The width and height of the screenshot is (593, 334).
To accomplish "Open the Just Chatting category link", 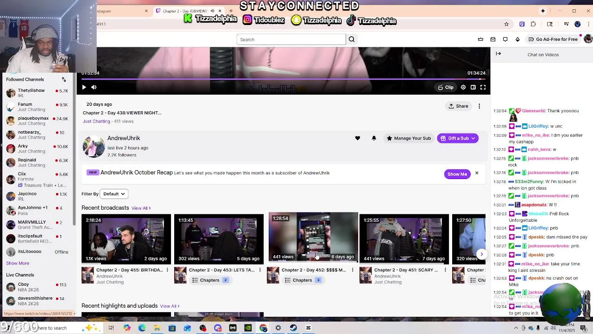I will tap(96, 122).
